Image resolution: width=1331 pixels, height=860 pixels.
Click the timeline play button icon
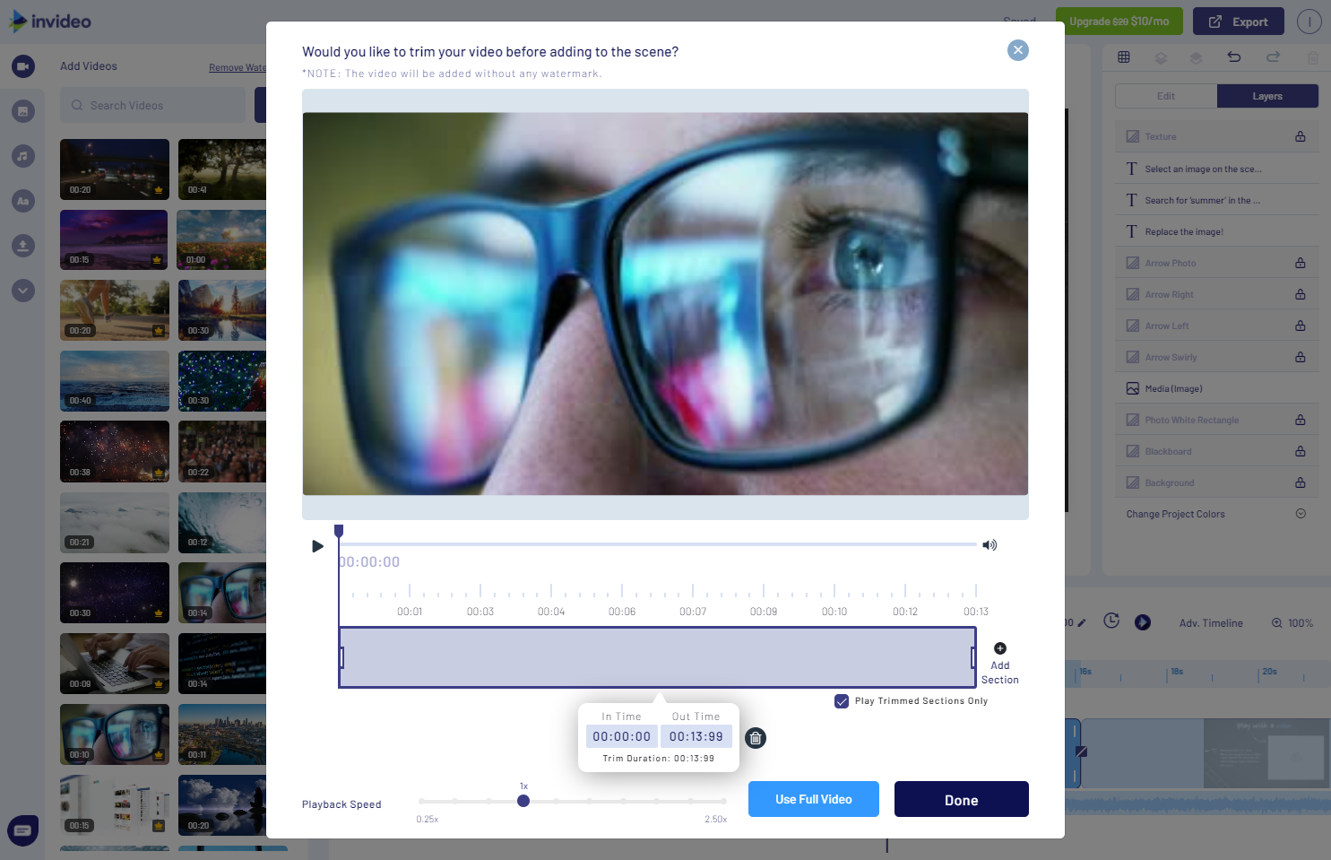coord(1143,622)
